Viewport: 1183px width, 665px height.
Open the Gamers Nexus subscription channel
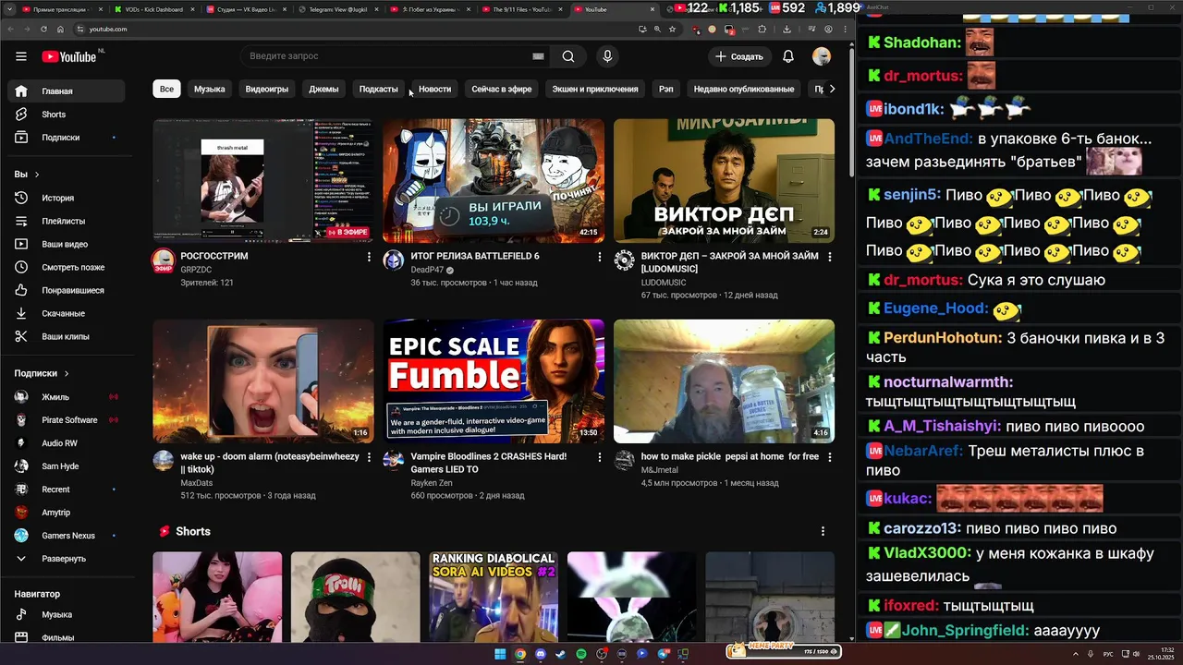(x=66, y=536)
